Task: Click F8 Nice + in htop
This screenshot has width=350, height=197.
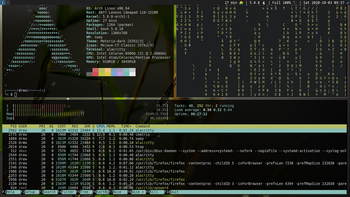Action: (136, 192)
